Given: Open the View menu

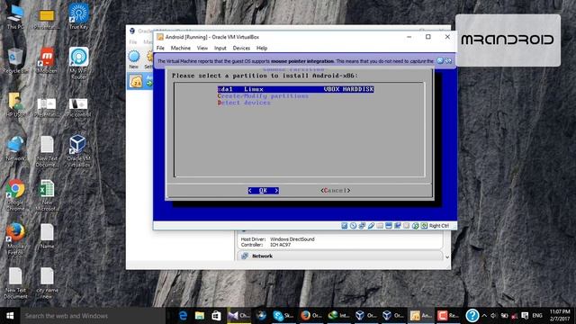Looking at the screenshot, I should tap(202, 48).
